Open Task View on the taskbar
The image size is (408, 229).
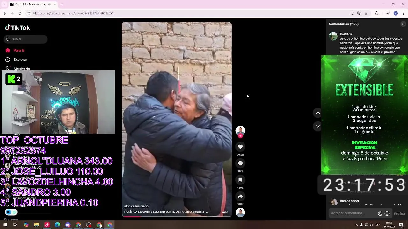tap(15, 225)
